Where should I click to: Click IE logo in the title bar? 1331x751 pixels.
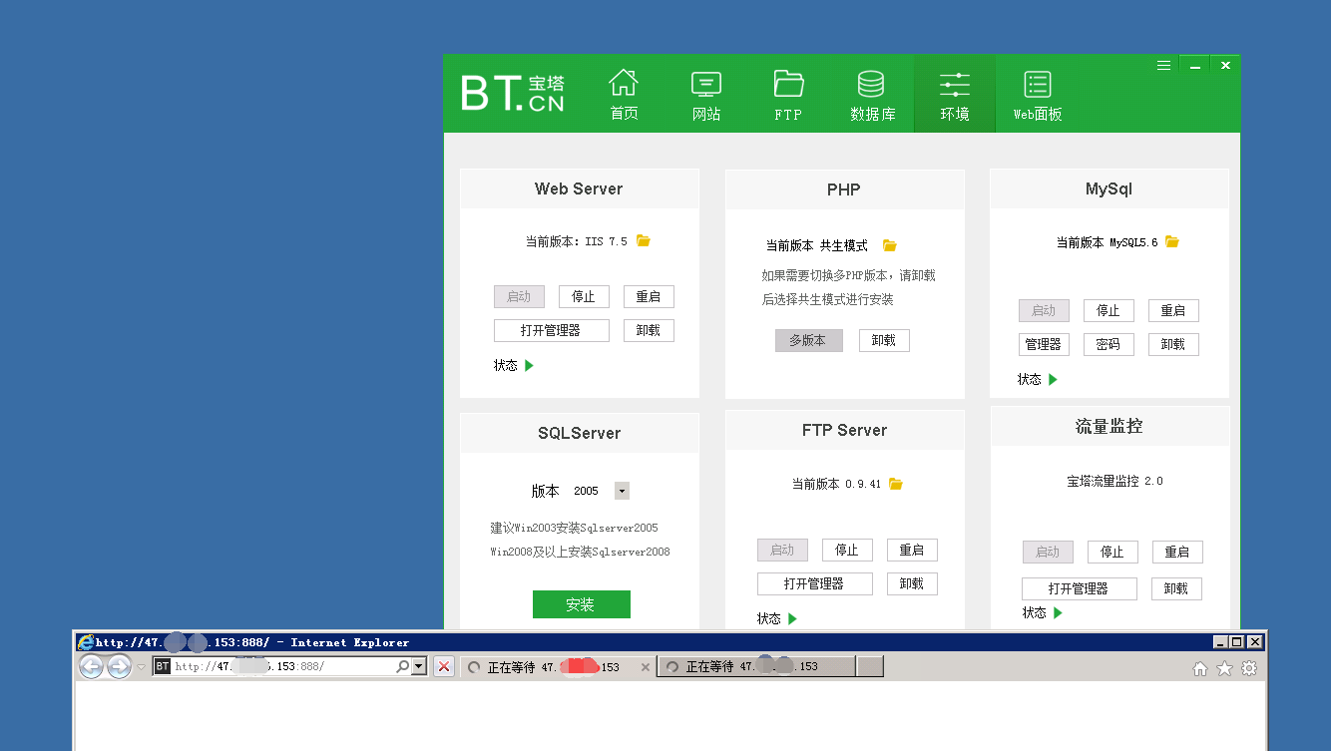tap(86, 642)
